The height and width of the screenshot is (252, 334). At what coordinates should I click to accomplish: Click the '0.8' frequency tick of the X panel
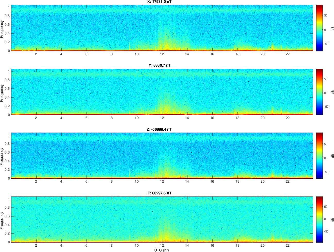click(x=7, y=16)
